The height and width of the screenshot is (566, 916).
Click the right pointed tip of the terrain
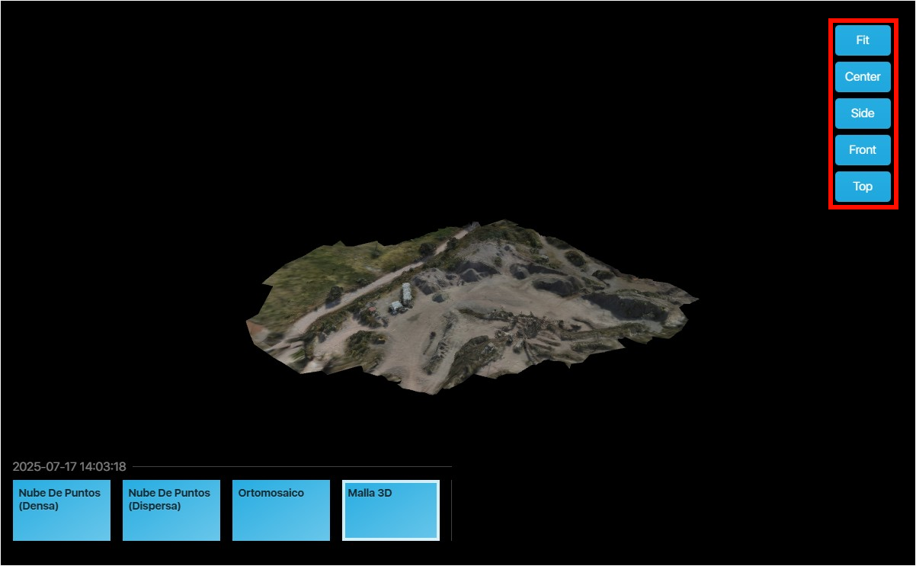click(x=695, y=298)
